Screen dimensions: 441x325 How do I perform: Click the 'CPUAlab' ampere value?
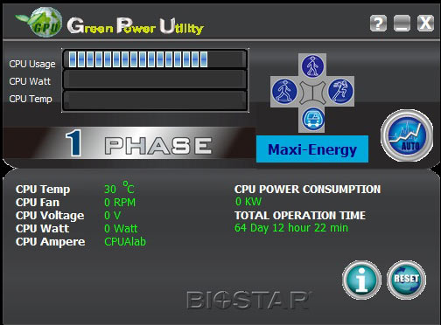125,242
